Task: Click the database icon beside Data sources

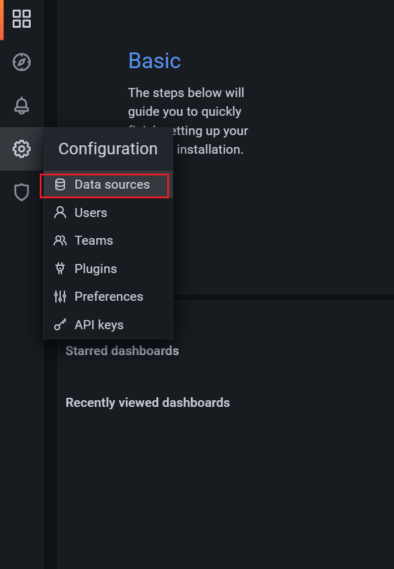Action: (60, 184)
